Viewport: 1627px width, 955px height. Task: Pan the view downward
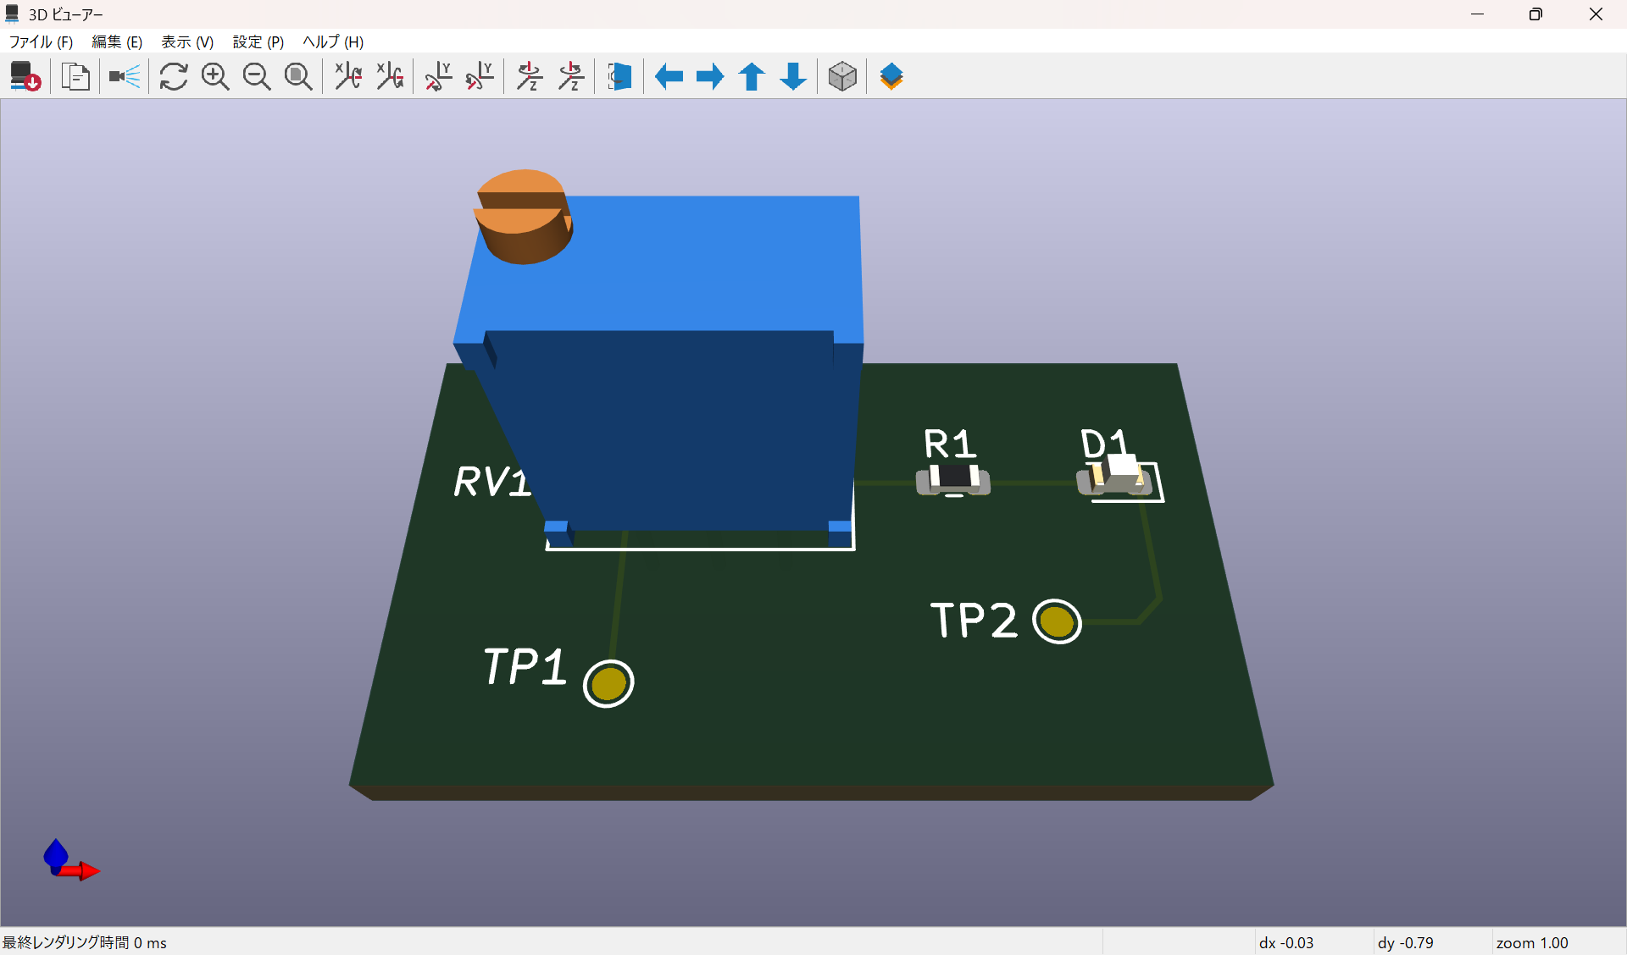793,76
